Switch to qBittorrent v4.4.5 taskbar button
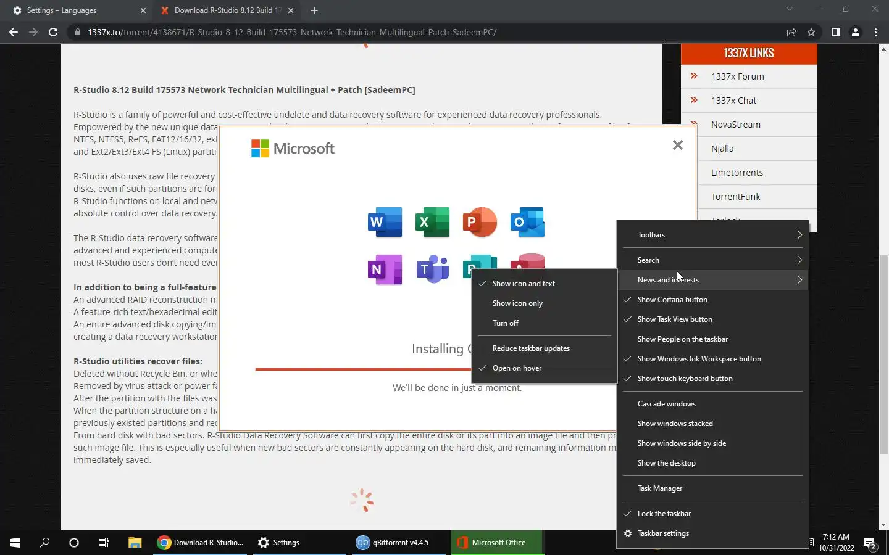This screenshot has width=889, height=555. [x=398, y=543]
